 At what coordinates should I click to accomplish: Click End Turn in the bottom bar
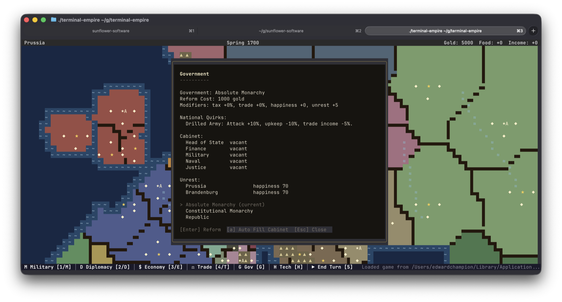click(332, 267)
